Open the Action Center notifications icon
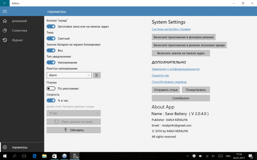Screen dimensions: 257x160 click(251, 156)
